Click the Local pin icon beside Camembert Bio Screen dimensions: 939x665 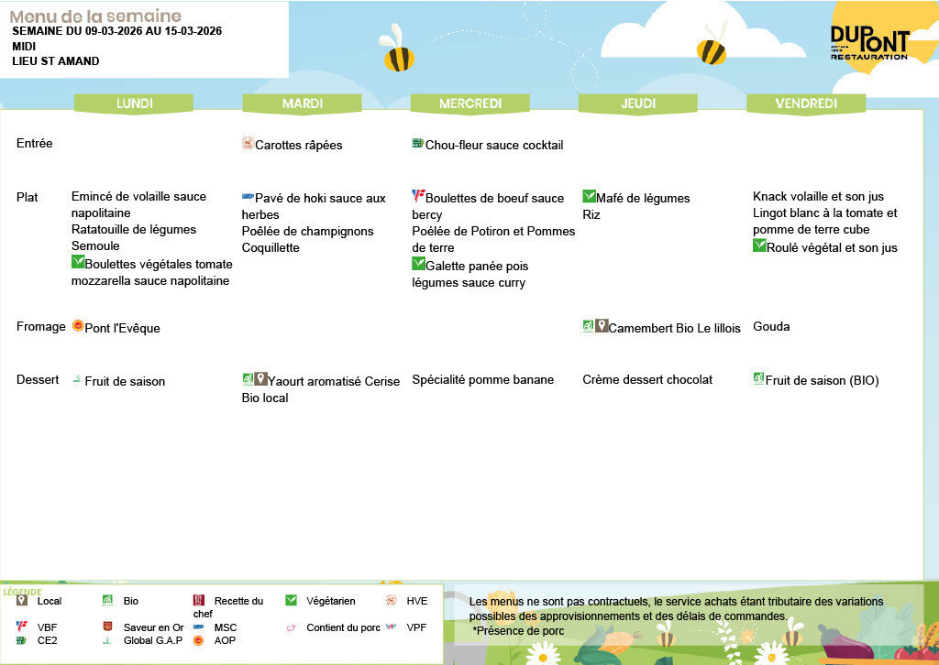[602, 326]
